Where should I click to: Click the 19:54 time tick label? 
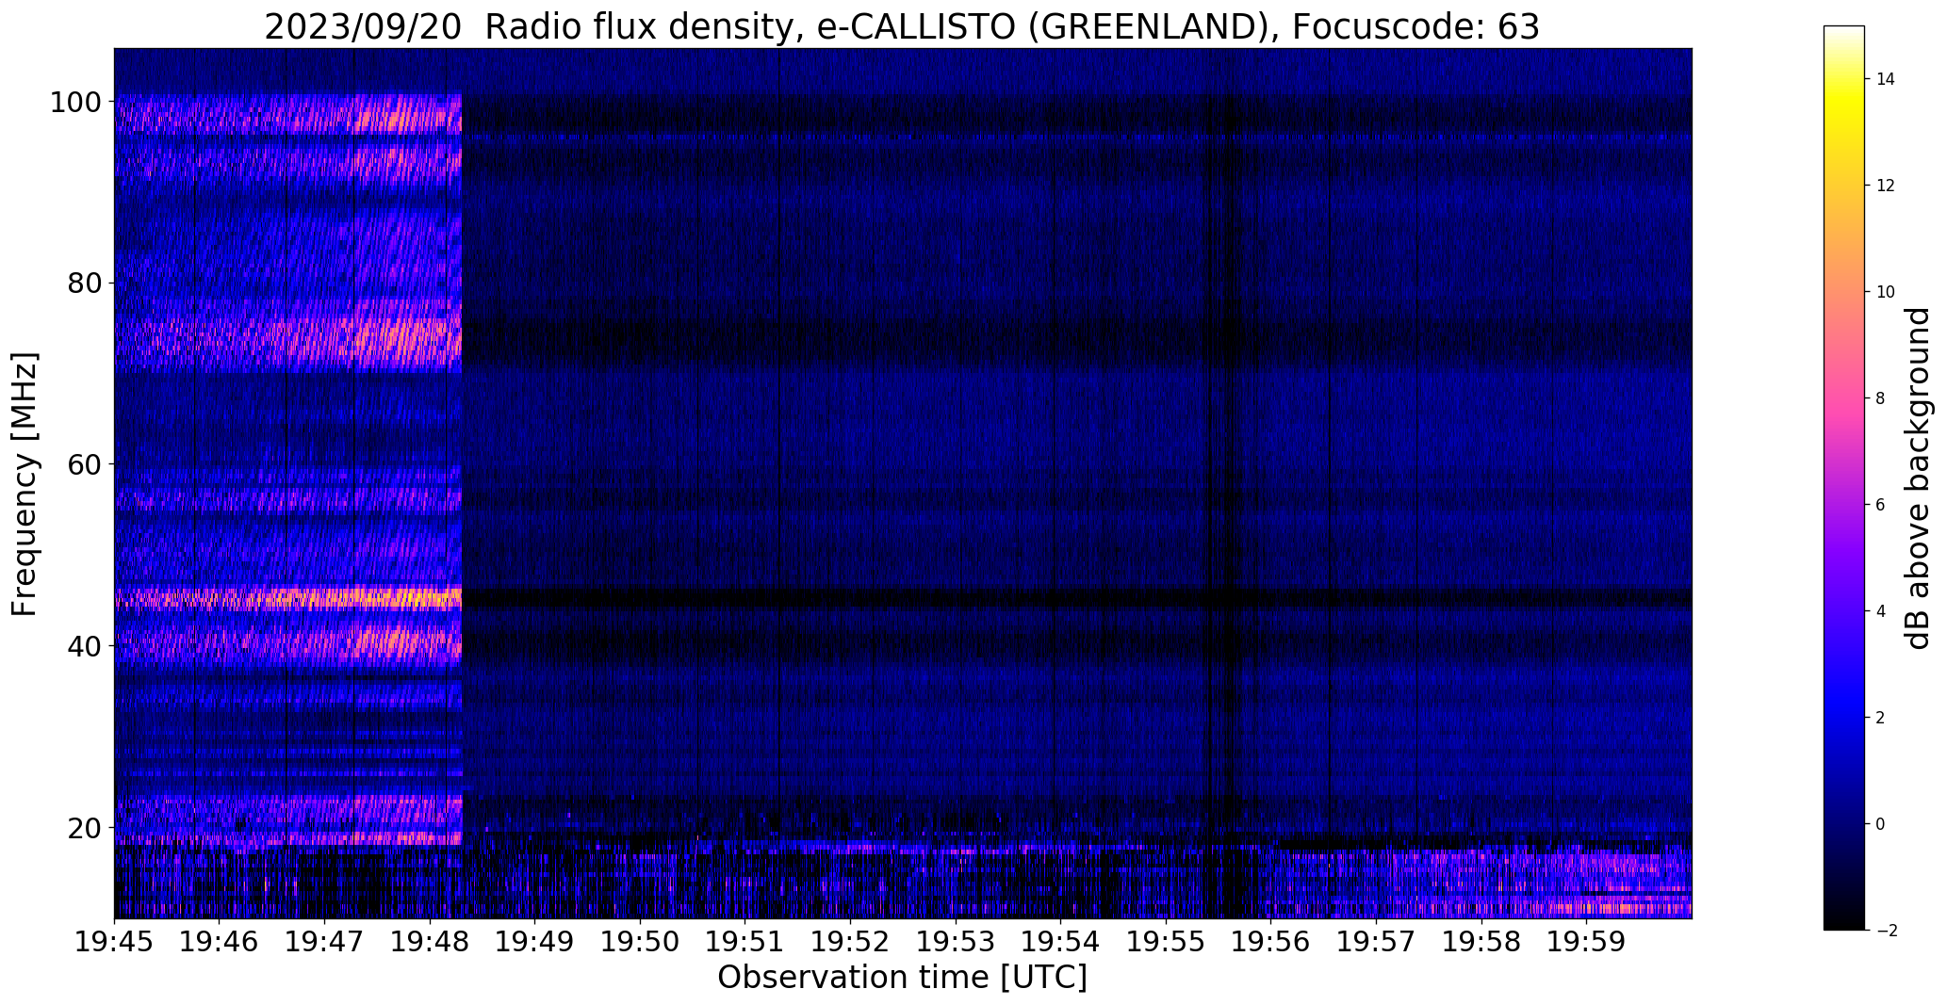tap(1060, 940)
